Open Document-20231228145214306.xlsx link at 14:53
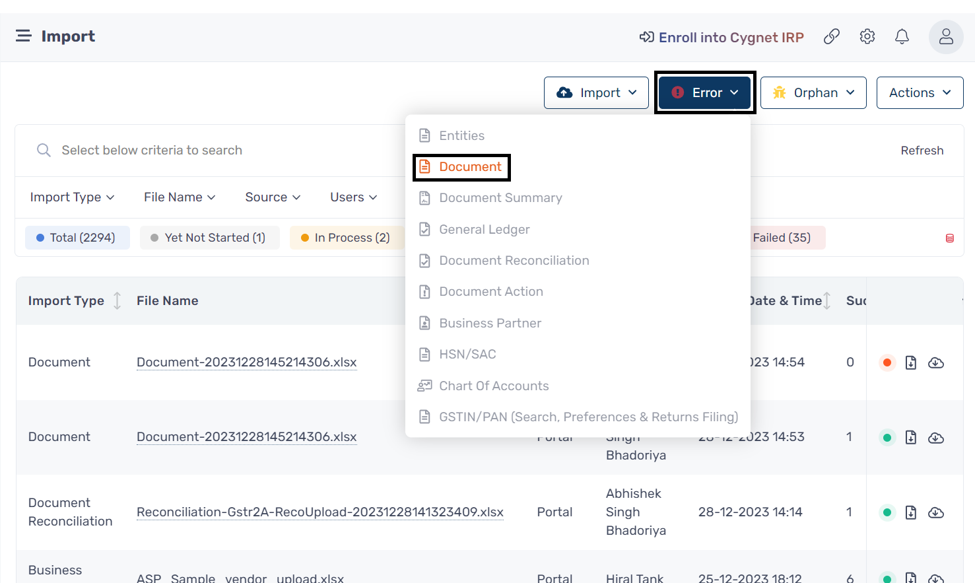975x583 pixels. [246, 437]
